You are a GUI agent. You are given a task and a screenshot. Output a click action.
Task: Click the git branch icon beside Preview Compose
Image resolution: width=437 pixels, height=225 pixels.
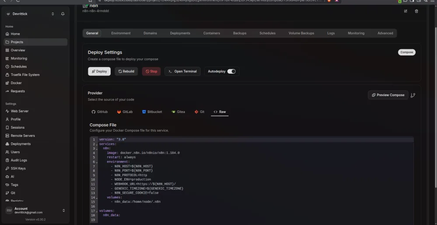tap(413, 95)
